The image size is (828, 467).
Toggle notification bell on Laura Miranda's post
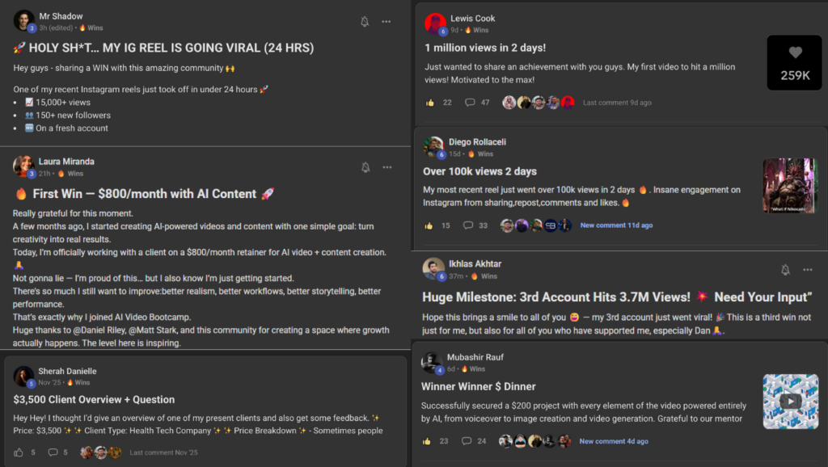point(365,167)
